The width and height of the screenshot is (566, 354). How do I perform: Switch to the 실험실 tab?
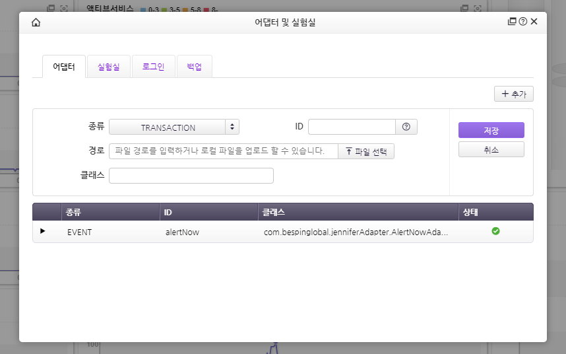pyautogui.click(x=108, y=67)
